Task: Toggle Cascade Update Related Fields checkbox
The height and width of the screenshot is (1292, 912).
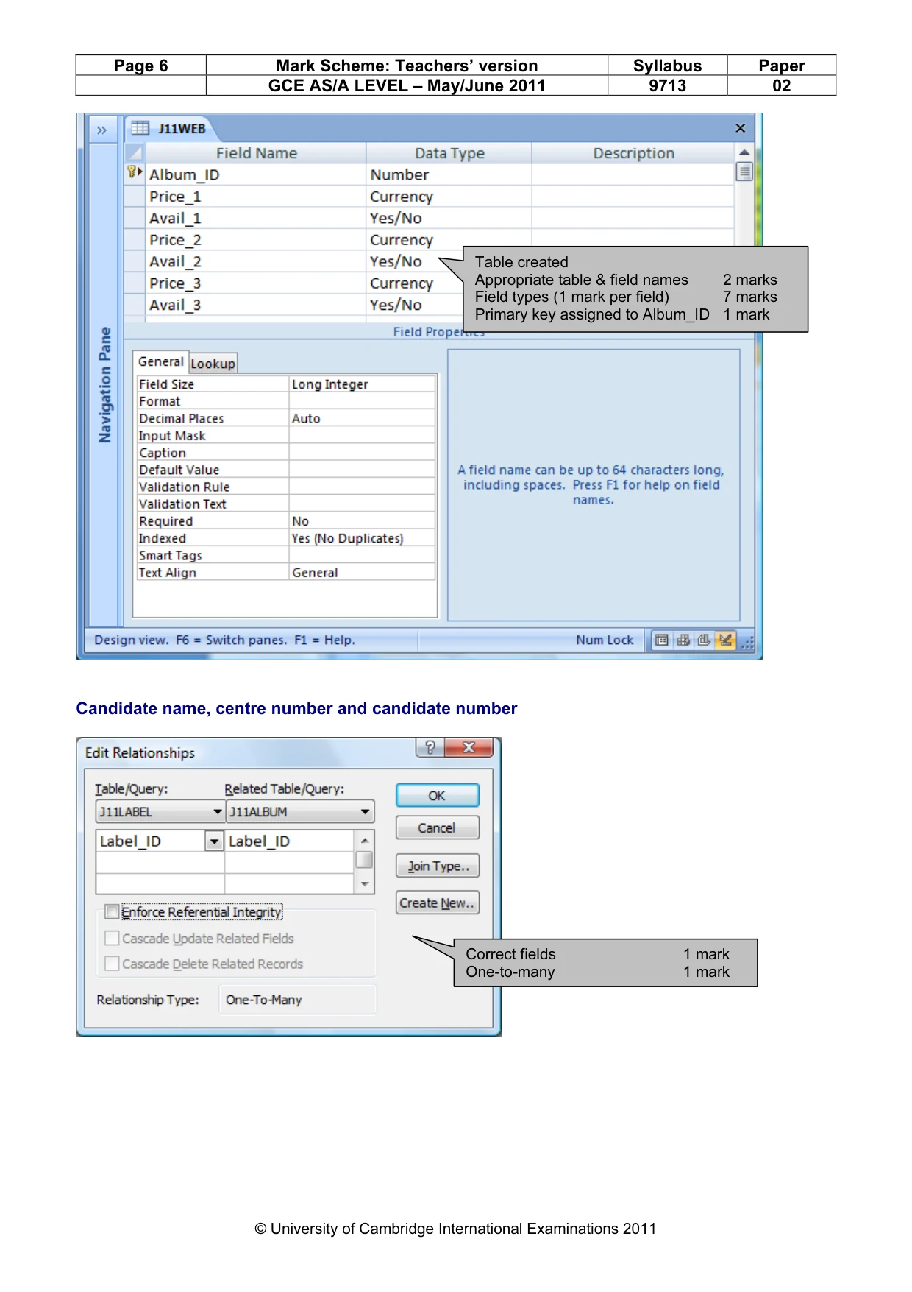Action: click(112, 938)
